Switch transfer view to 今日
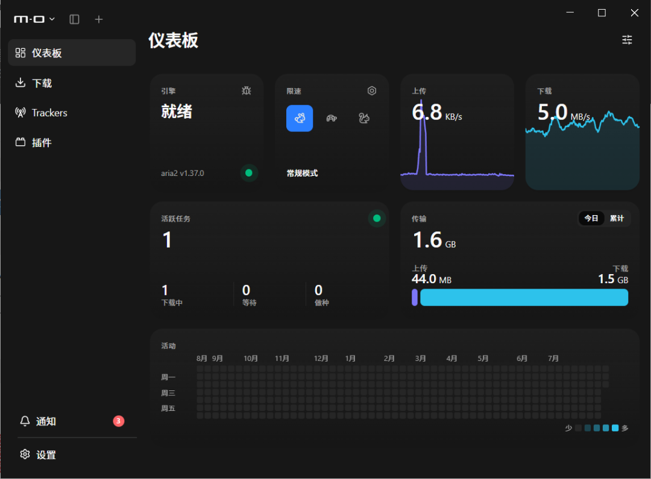This screenshot has width=651, height=479. 591,218
